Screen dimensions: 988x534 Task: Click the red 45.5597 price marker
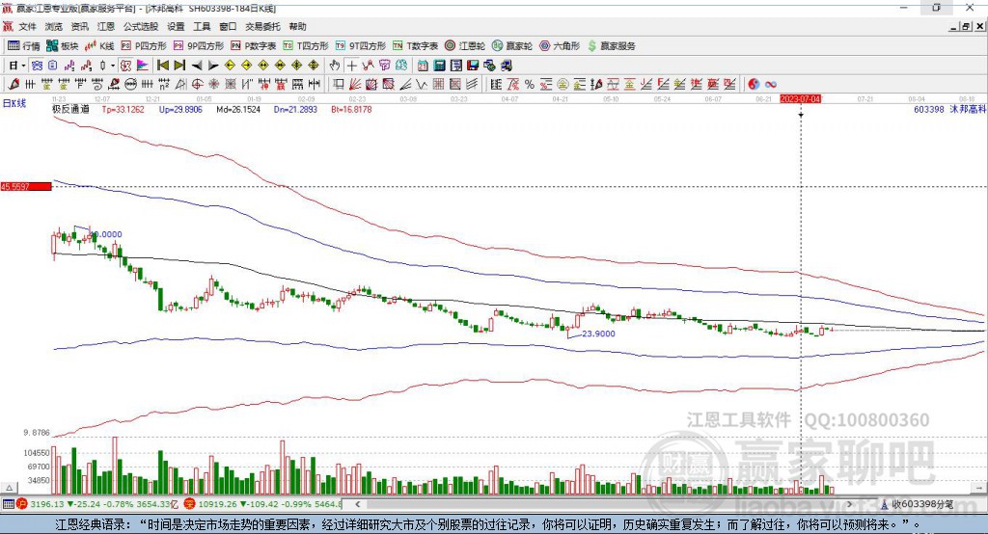point(26,186)
